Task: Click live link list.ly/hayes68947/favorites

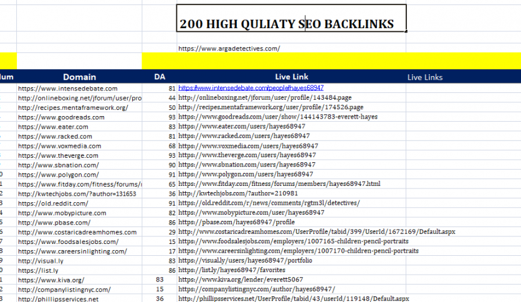Action: tap(232, 270)
